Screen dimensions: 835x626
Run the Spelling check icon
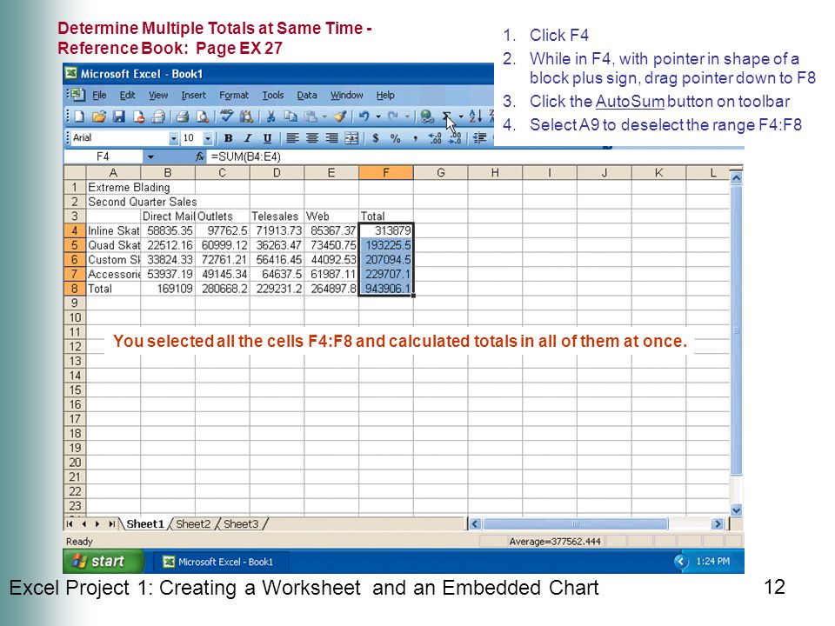click(227, 116)
